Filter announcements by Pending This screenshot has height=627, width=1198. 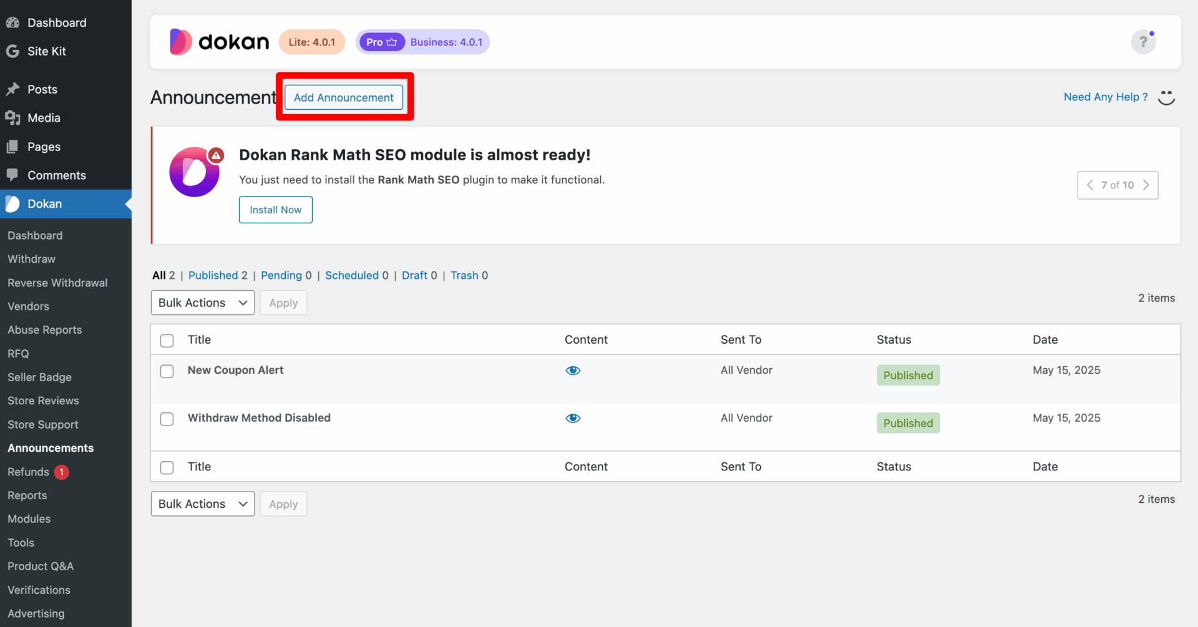point(281,275)
